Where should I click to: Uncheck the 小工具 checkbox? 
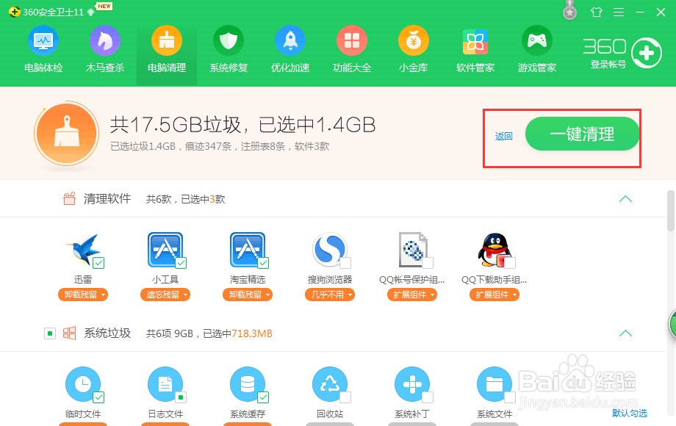click(x=181, y=263)
